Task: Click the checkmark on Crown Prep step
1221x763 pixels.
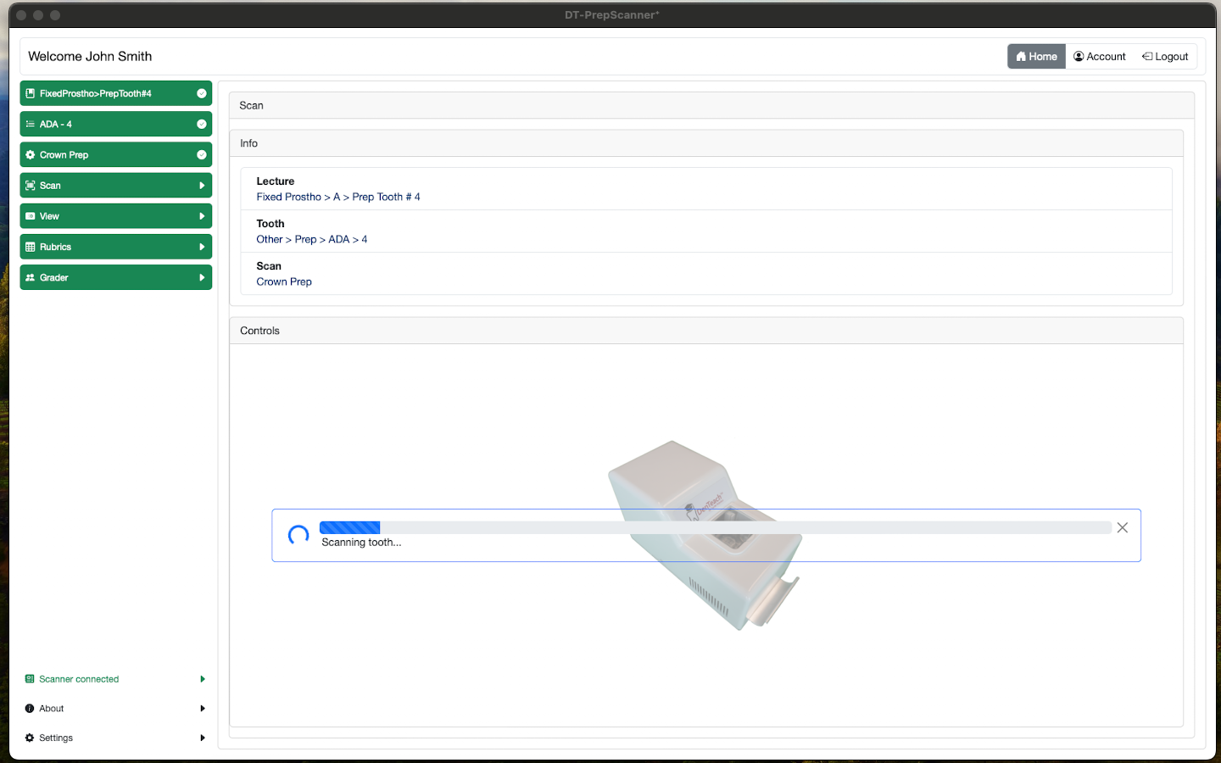Action: (x=202, y=155)
